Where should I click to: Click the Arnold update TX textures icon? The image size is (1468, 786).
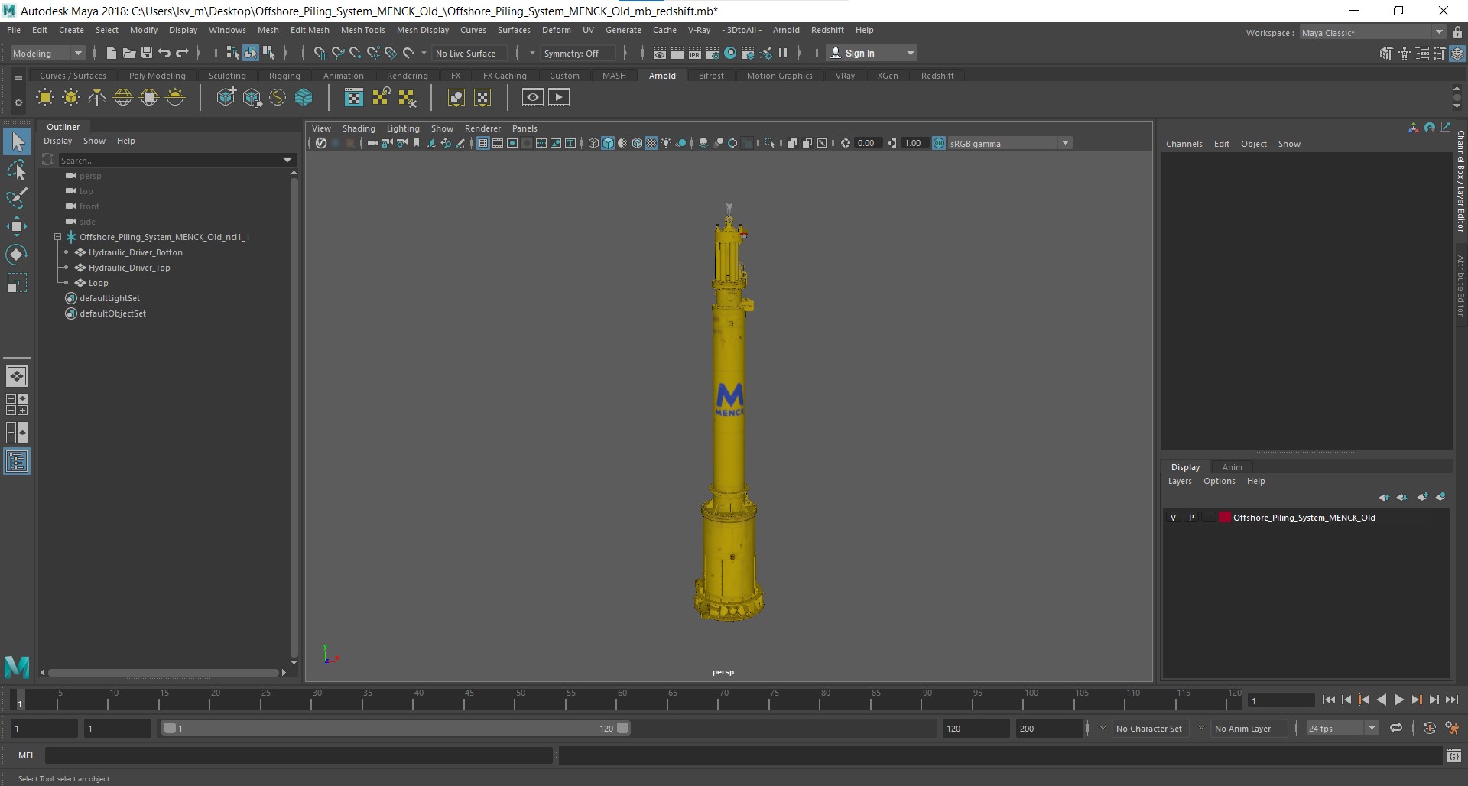[x=380, y=98]
